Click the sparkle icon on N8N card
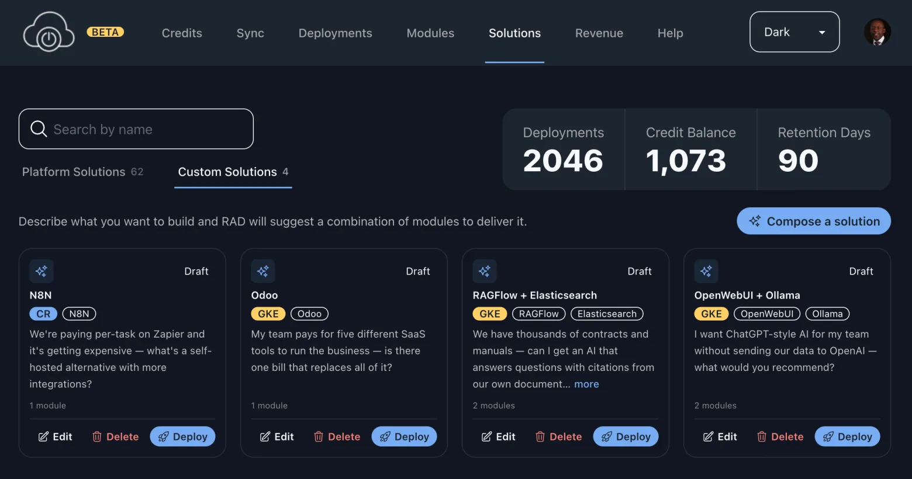912x479 pixels. pyautogui.click(x=42, y=271)
